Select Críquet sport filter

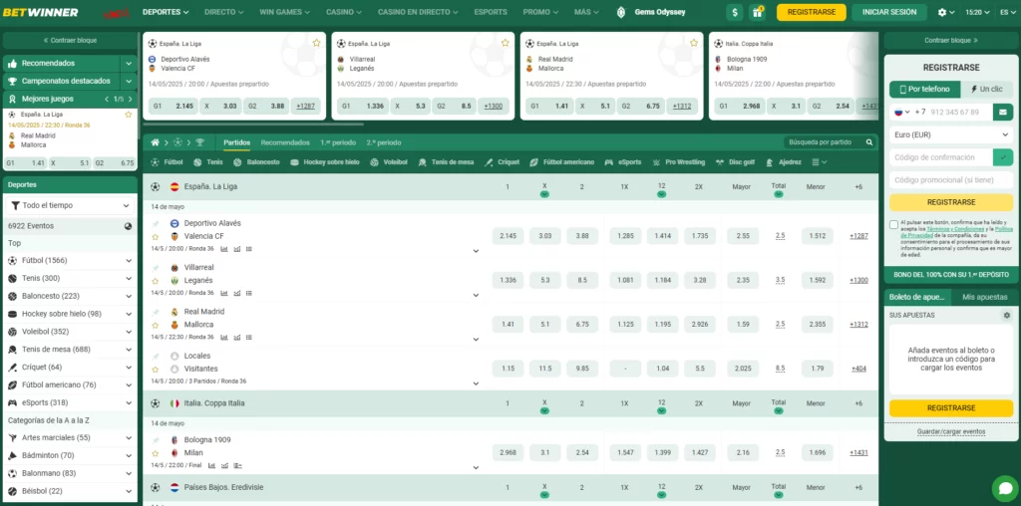point(503,162)
